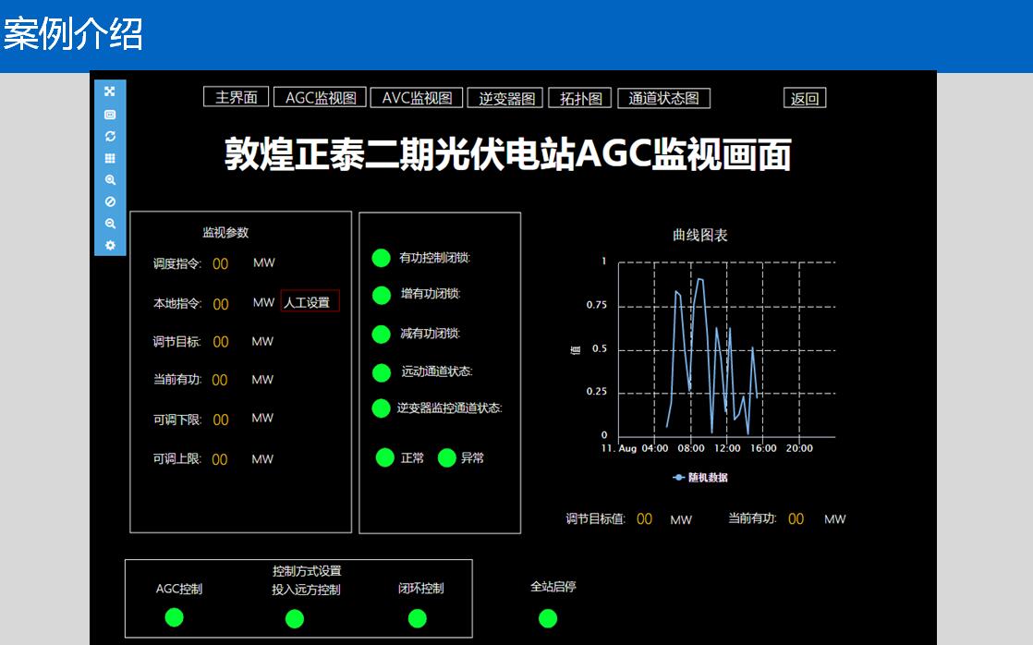Open the AVC监视图 tab

[417, 98]
